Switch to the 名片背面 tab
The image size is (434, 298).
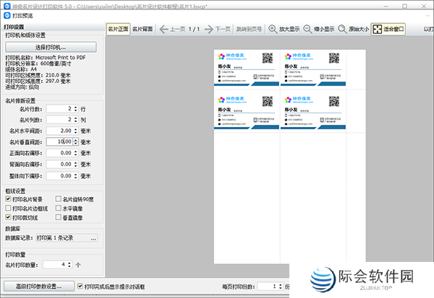pos(142,30)
